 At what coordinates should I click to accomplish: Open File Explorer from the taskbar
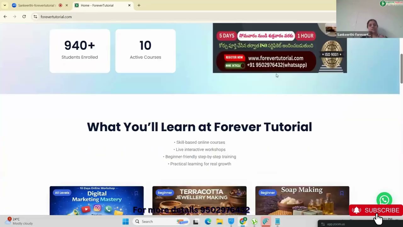[219, 222]
